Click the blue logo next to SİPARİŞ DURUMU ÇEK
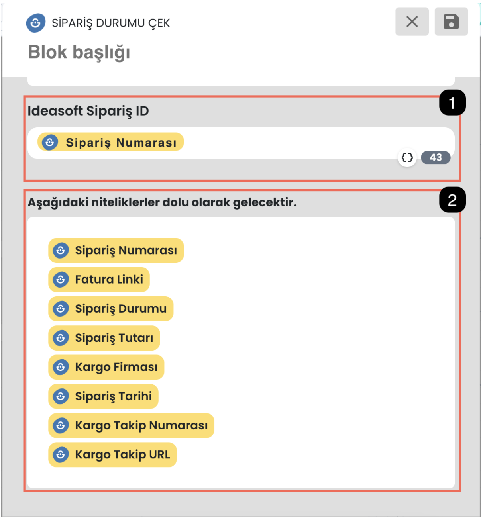Viewport: 483px width, 517px height. point(35,23)
